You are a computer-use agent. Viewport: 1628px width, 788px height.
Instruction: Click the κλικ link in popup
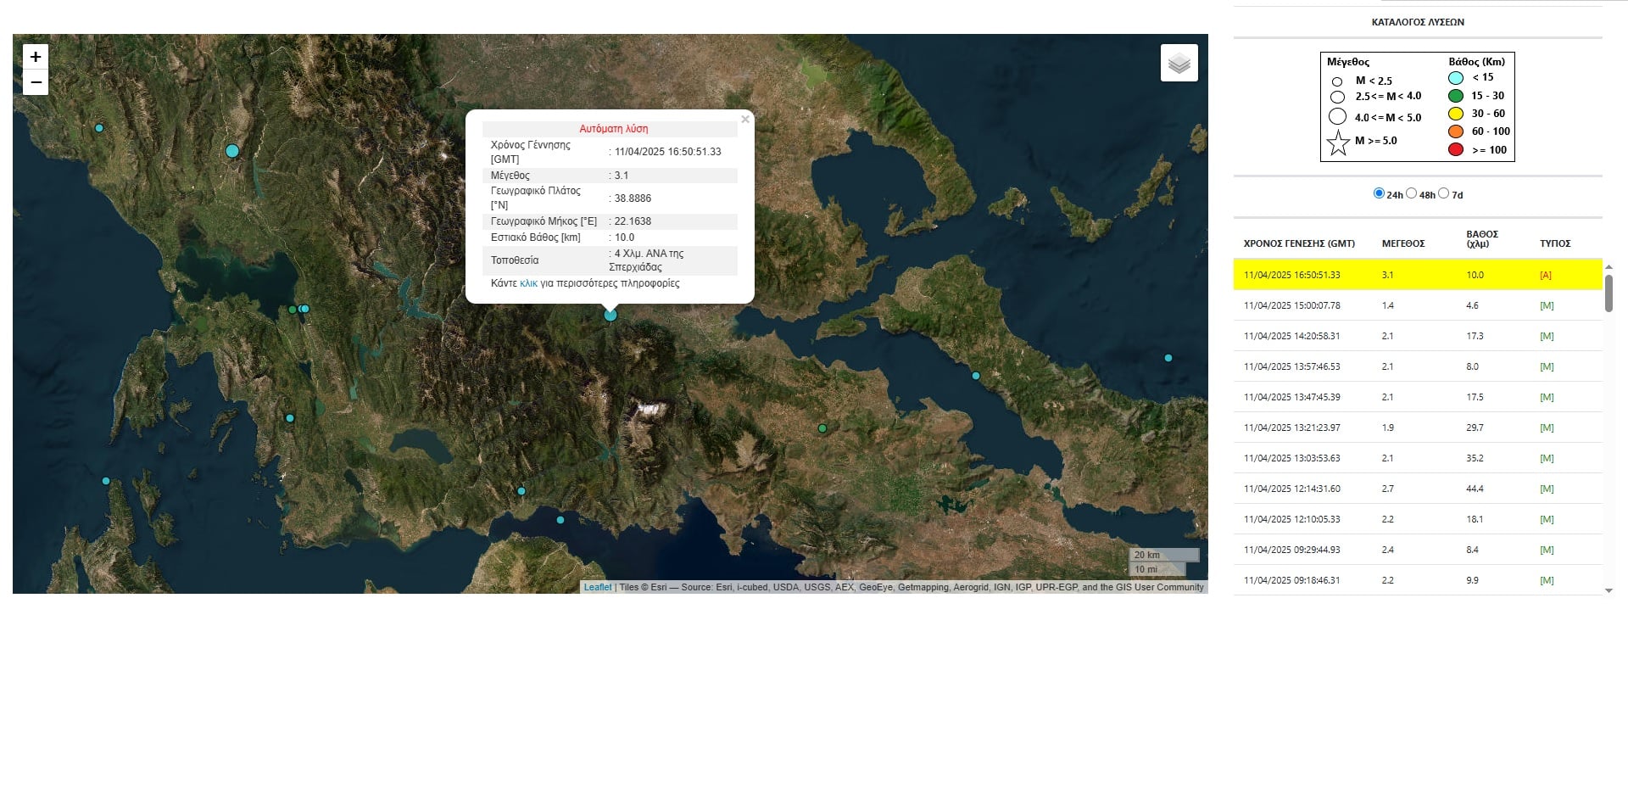click(x=528, y=283)
